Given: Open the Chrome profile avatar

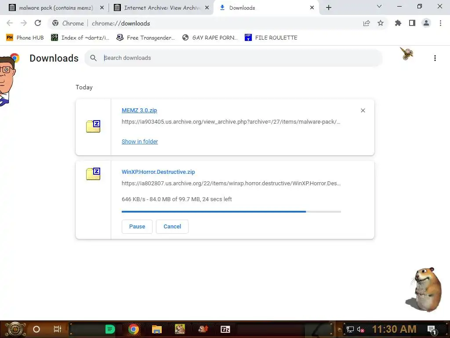Looking at the screenshot, I should 426,23.
